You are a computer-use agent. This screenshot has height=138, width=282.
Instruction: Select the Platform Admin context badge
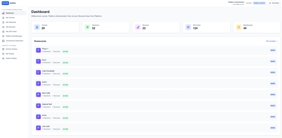tap(259, 3)
